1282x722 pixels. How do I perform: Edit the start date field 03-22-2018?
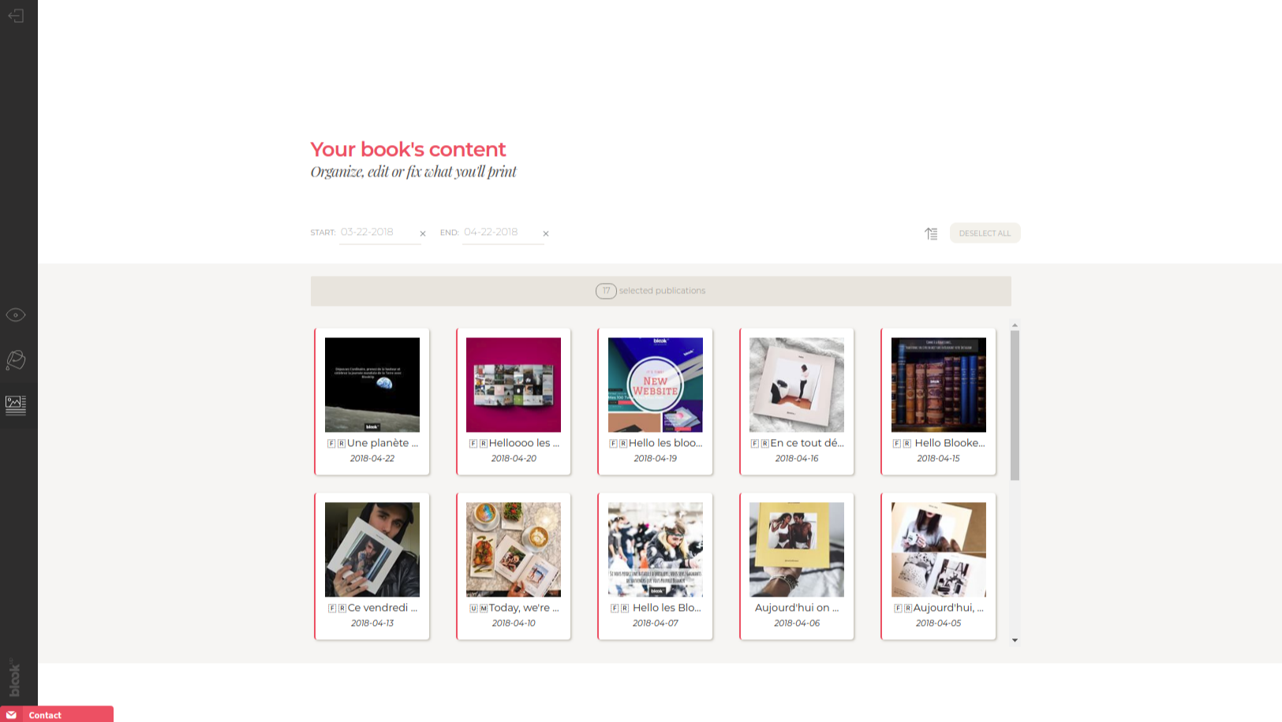379,233
